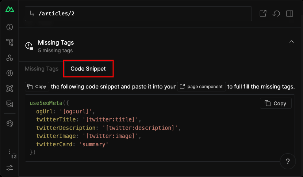The height and width of the screenshot is (177, 303).
Task: Open the Modules cube icon in sidebar
Action: point(9,88)
